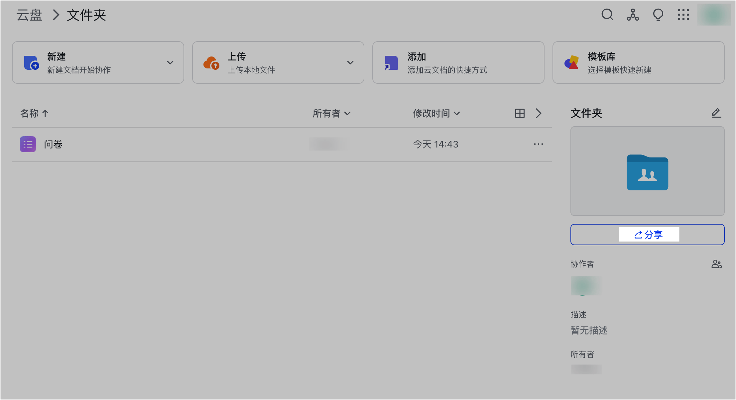This screenshot has width=736, height=400.
Task: Go to 云盘 breadcrumb
Action: pos(29,15)
